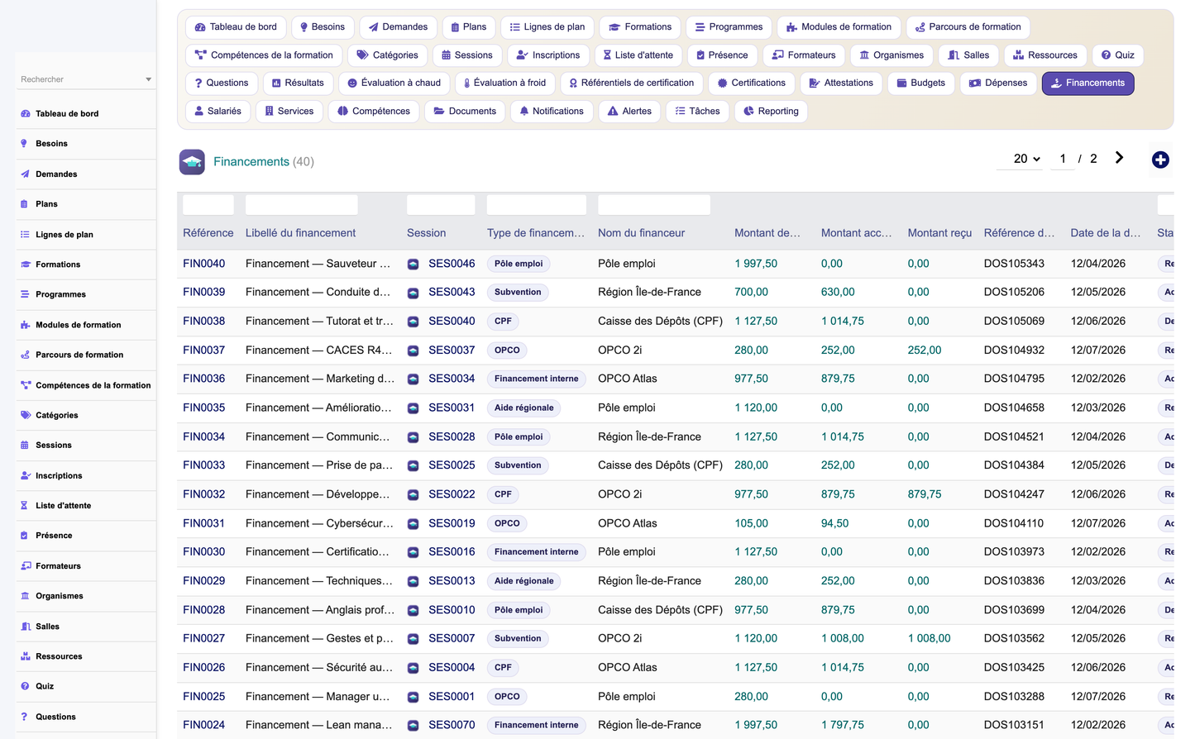
Task: Click the Référence column filter field
Action: (x=208, y=205)
